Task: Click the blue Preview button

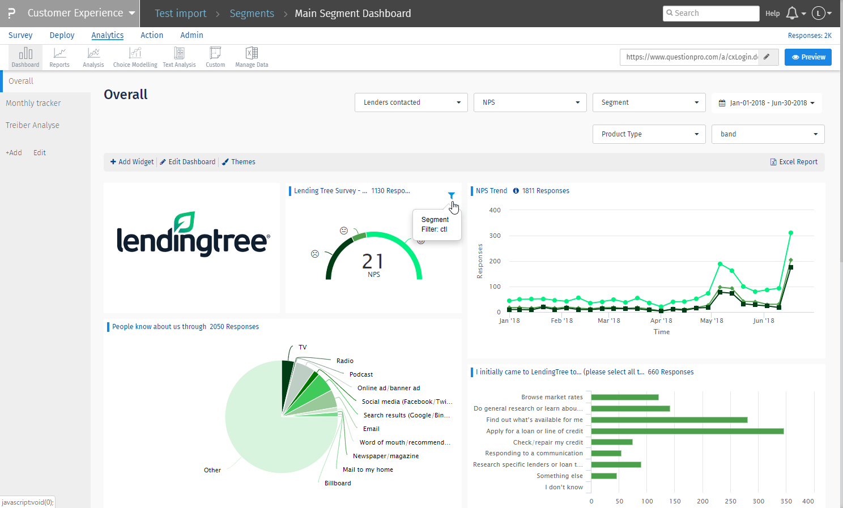Action: tap(808, 57)
